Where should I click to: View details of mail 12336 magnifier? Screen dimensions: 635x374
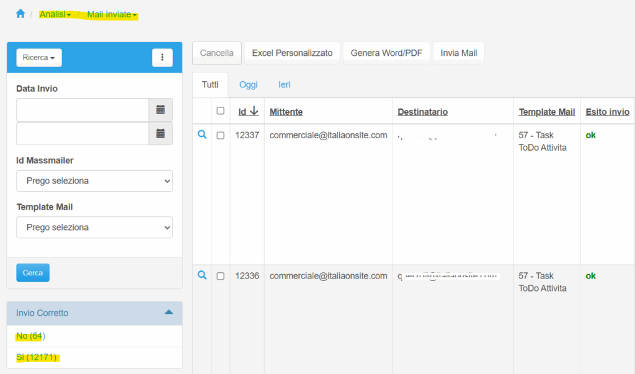(202, 276)
